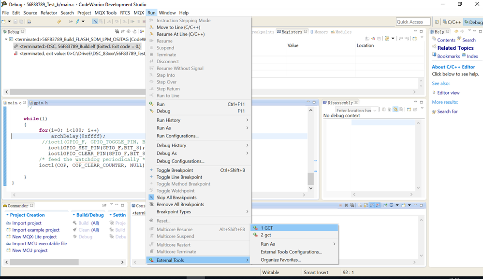Click the Save All toolbar icon
This screenshot has width=483, height=279.
(x=21, y=22)
